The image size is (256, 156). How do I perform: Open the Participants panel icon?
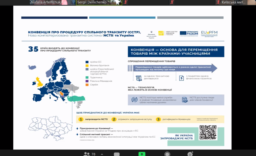[x=86, y=154]
